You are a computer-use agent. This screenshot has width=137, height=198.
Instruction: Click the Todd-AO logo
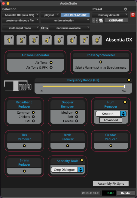point(18,86)
